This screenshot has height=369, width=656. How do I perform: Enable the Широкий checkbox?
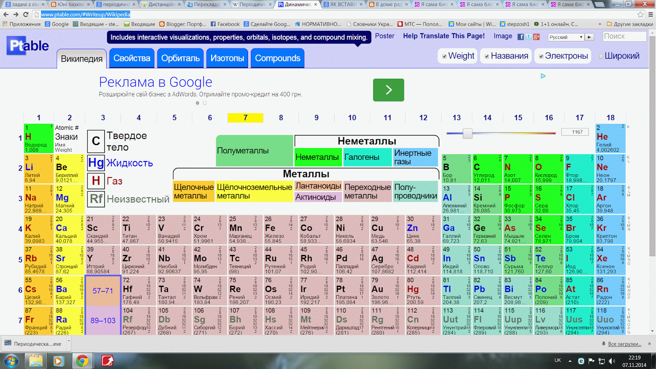601,57
